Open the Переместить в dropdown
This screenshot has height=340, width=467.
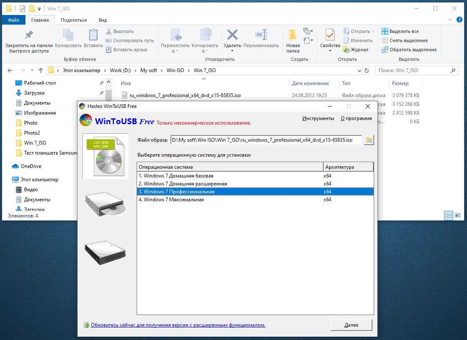(175, 51)
